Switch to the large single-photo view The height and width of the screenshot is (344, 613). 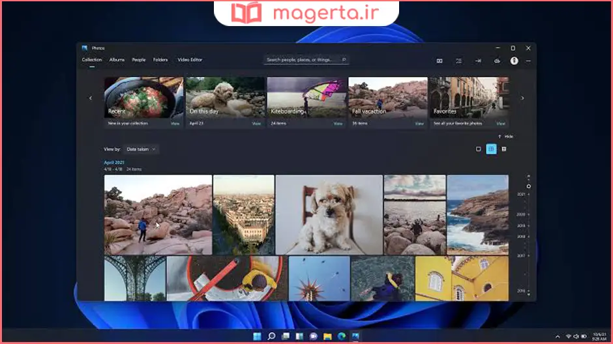point(478,149)
